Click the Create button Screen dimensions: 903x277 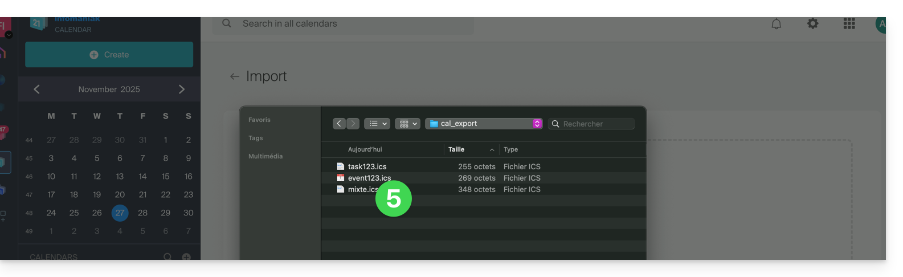(109, 55)
